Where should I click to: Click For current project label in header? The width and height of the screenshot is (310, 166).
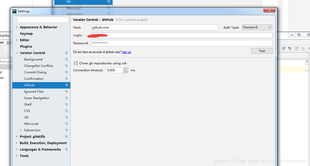point(133,20)
